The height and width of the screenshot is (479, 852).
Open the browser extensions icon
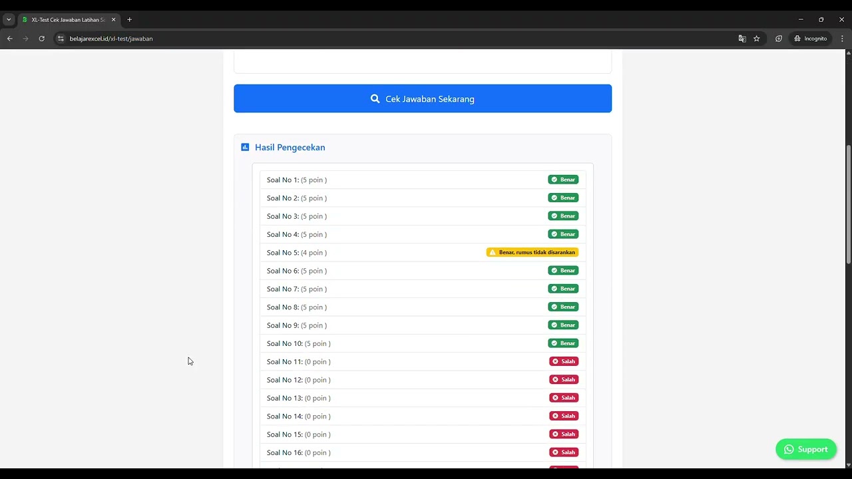[779, 39]
